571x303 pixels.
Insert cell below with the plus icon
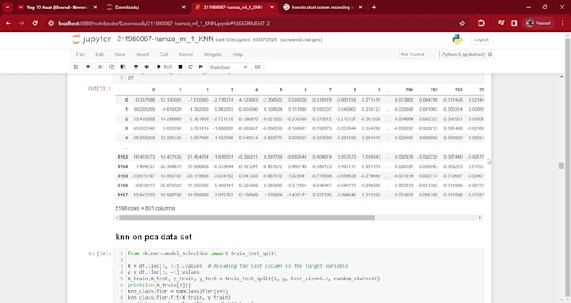point(88,67)
